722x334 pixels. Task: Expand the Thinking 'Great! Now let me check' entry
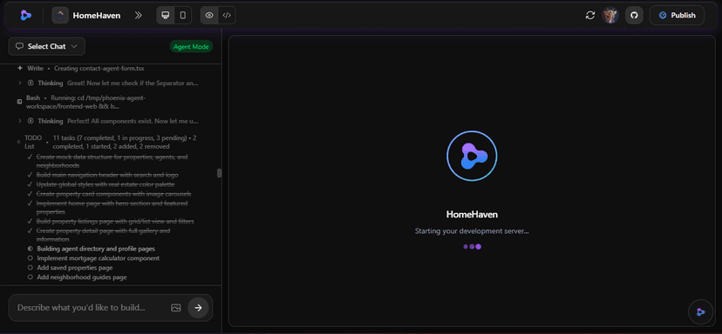click(108, 83)
